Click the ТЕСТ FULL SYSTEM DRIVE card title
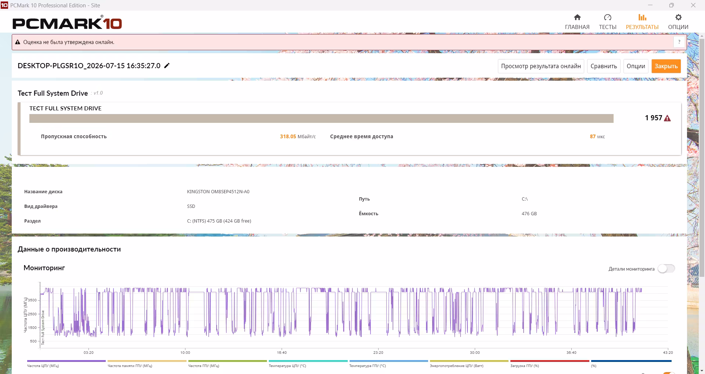Screen dimensions: 705x374 pyautogui.click(x=65, y=108)
